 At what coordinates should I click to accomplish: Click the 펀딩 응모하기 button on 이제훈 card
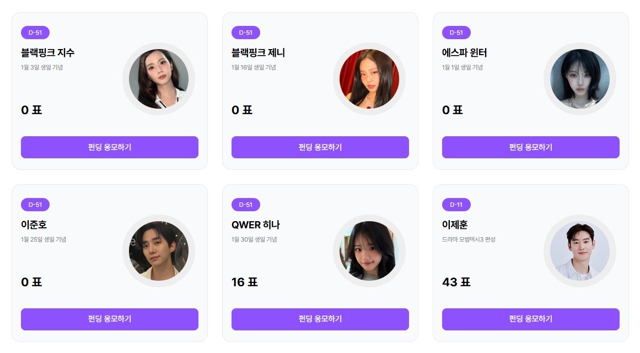(x=530, y=319)
